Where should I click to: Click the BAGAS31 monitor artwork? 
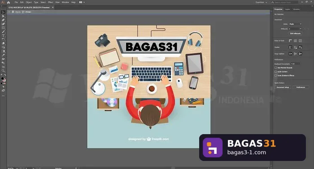(x=152, y=47)
